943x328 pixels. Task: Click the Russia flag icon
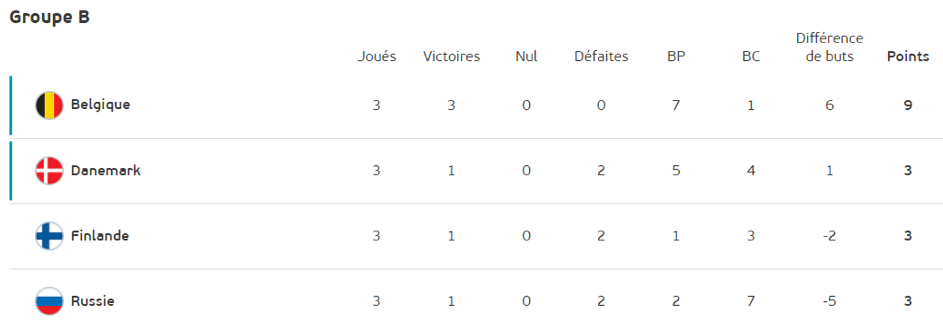click(x=49, y=301)
